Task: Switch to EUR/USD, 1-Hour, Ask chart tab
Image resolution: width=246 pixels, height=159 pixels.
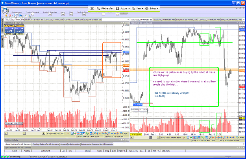Action: click(54, 20)
